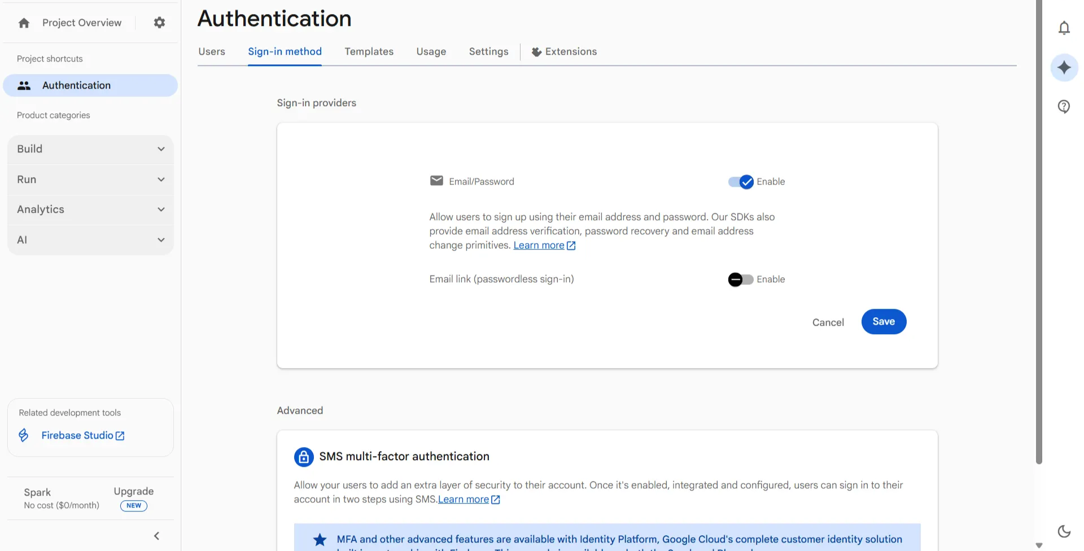Screen dimensions: 1084x551
Task: Enable Email link passwordless sign-in toggle
Action: coord(741,279)
